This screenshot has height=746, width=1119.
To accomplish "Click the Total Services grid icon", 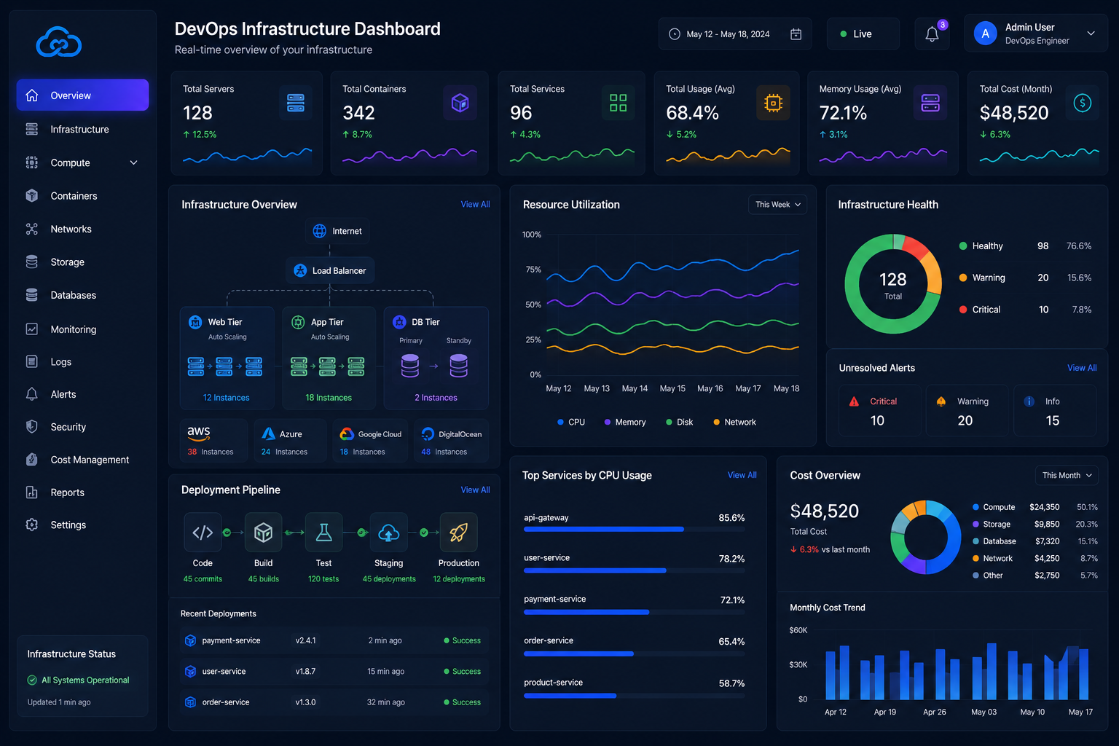I will (x=618, y=103).
